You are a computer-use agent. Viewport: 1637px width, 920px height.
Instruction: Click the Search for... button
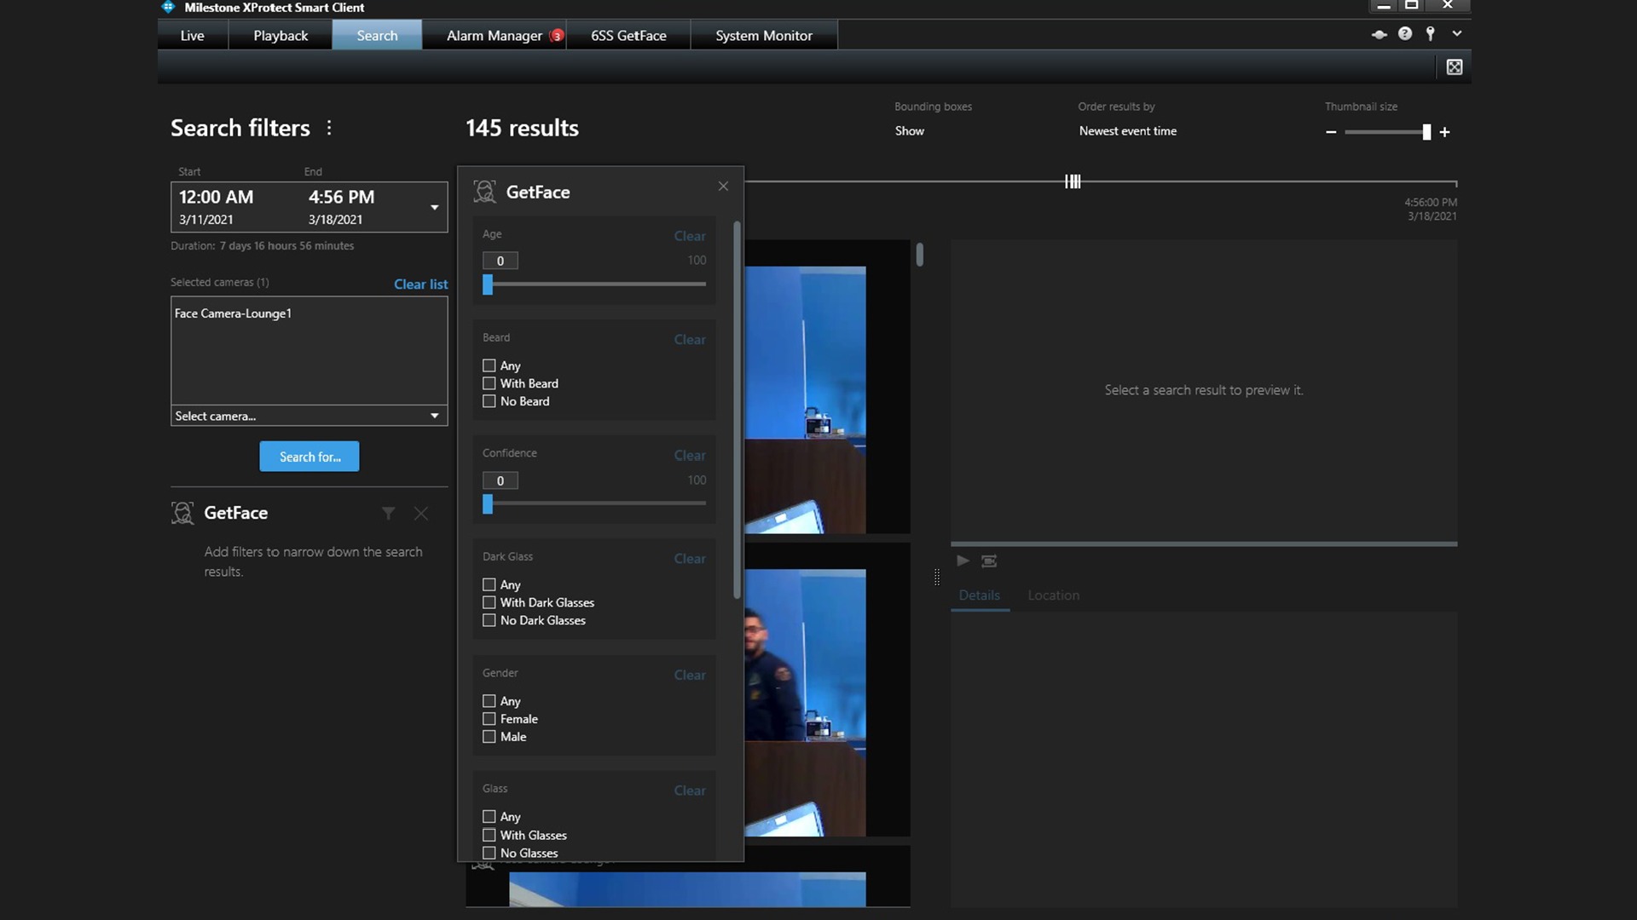pos(309,457)
